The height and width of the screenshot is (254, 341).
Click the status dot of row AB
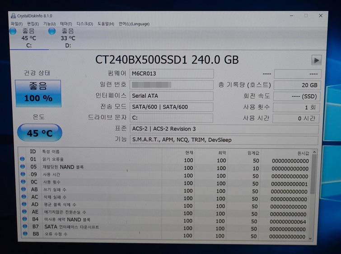[x=23, y=189]
